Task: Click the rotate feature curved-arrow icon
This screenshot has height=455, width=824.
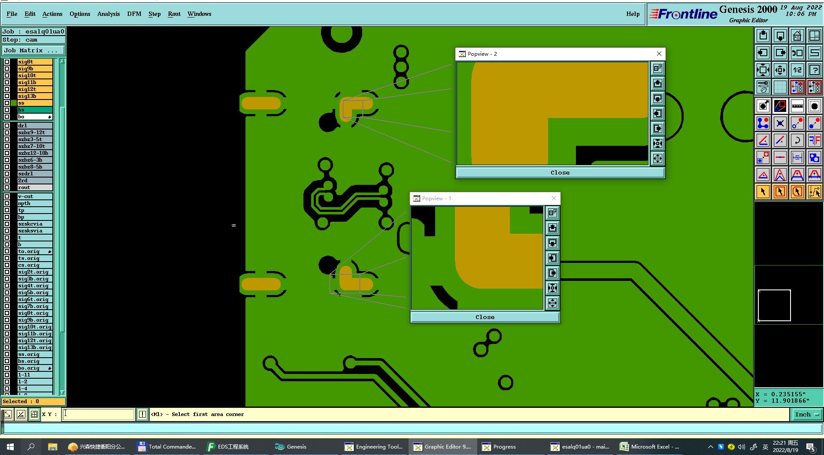Action: (x=797, y=140)
